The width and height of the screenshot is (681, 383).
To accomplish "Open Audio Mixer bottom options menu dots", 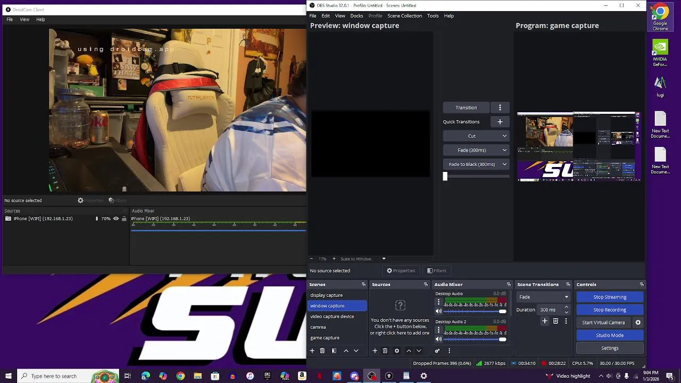I will point(449,351).
